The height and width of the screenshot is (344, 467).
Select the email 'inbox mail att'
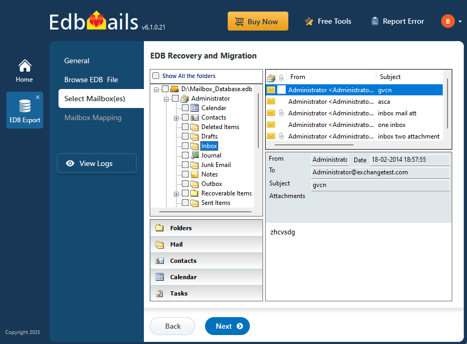coord(354,113)
